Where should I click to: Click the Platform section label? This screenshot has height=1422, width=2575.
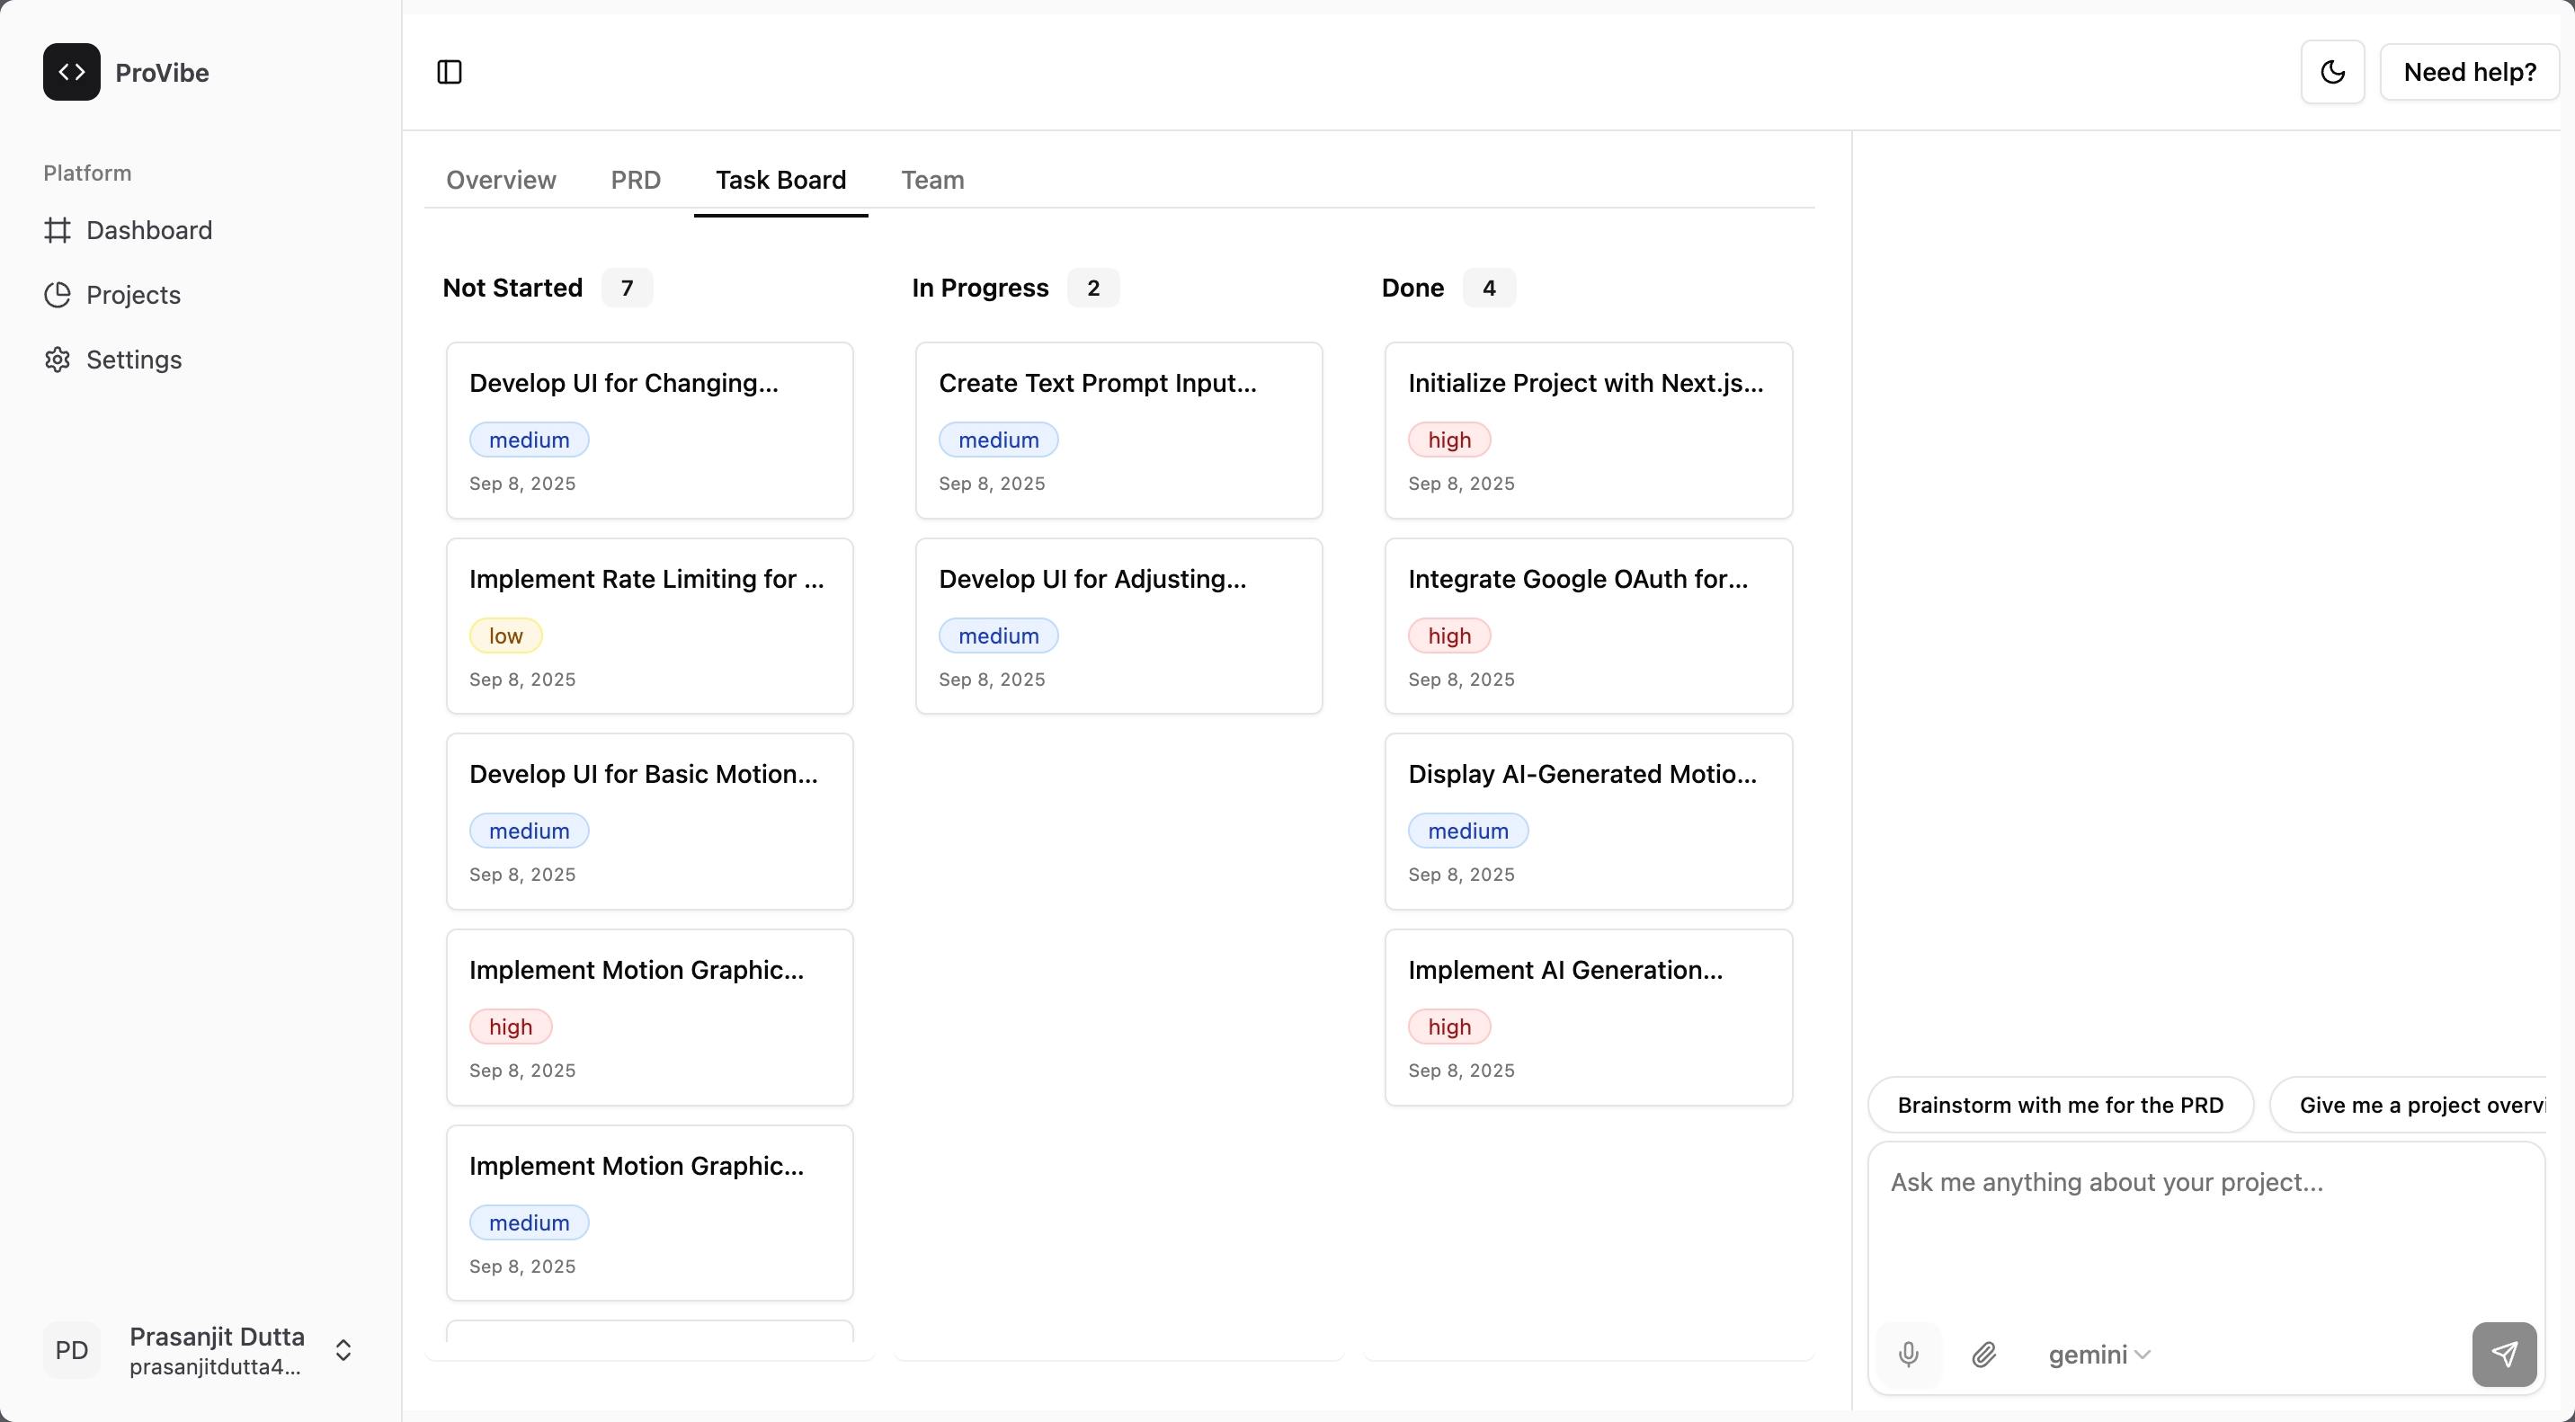(87, 173)
